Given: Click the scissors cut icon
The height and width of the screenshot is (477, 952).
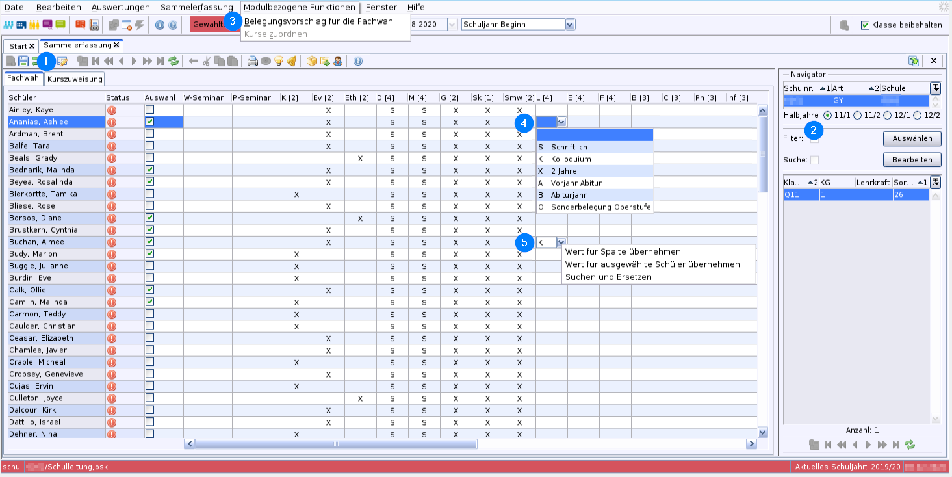Looking at the screenshot, I should coord(207,61).
